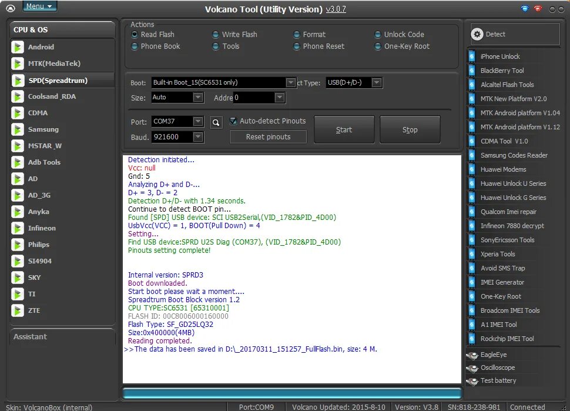Open the Size Auto dropdown
The height and width of the screenshot is (411, 570).
click(198, 98)
